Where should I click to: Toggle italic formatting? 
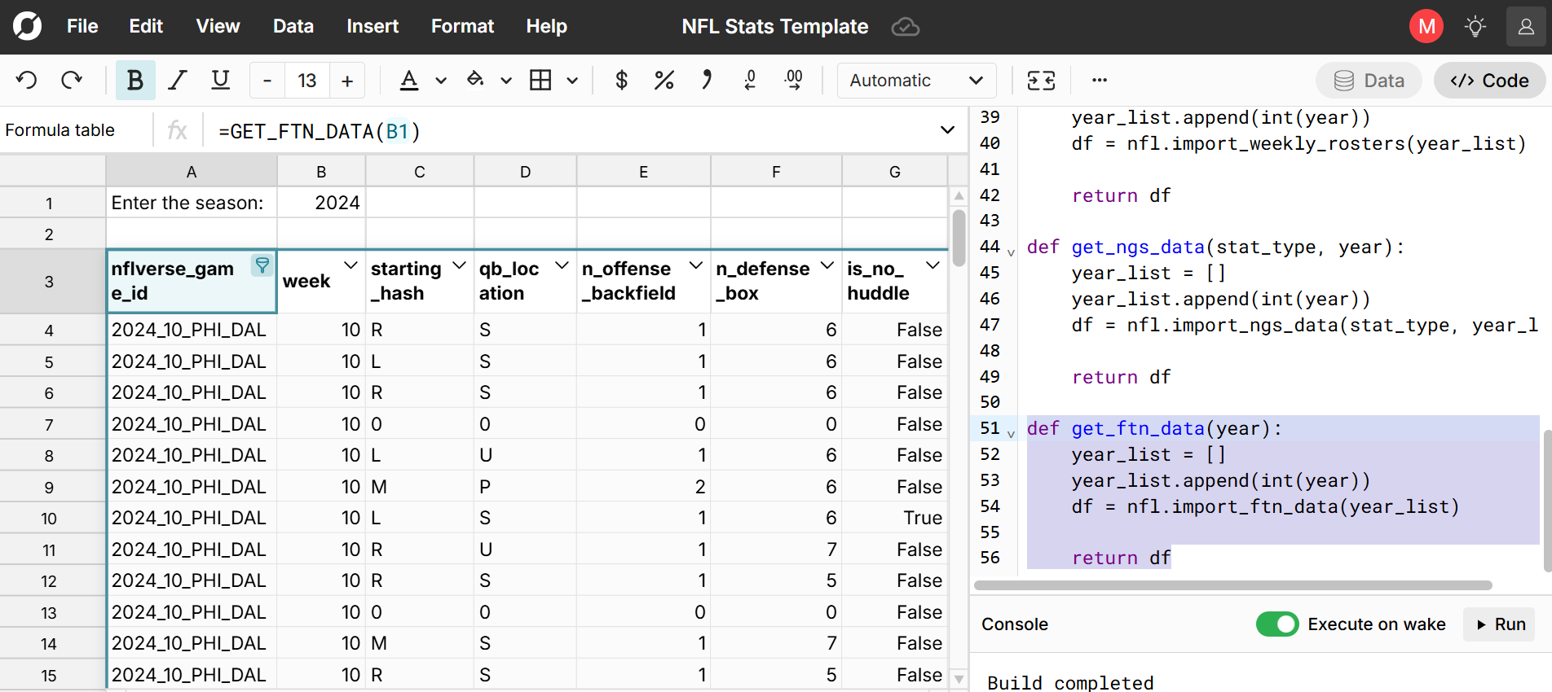(x=177, y=80)
